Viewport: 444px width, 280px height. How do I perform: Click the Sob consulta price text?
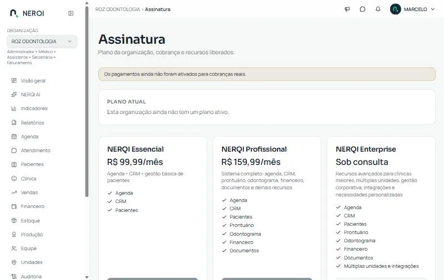coord(362,162)
